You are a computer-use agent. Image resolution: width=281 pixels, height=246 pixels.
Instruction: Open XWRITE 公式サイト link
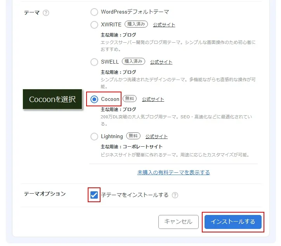click(x=164, y=25)
